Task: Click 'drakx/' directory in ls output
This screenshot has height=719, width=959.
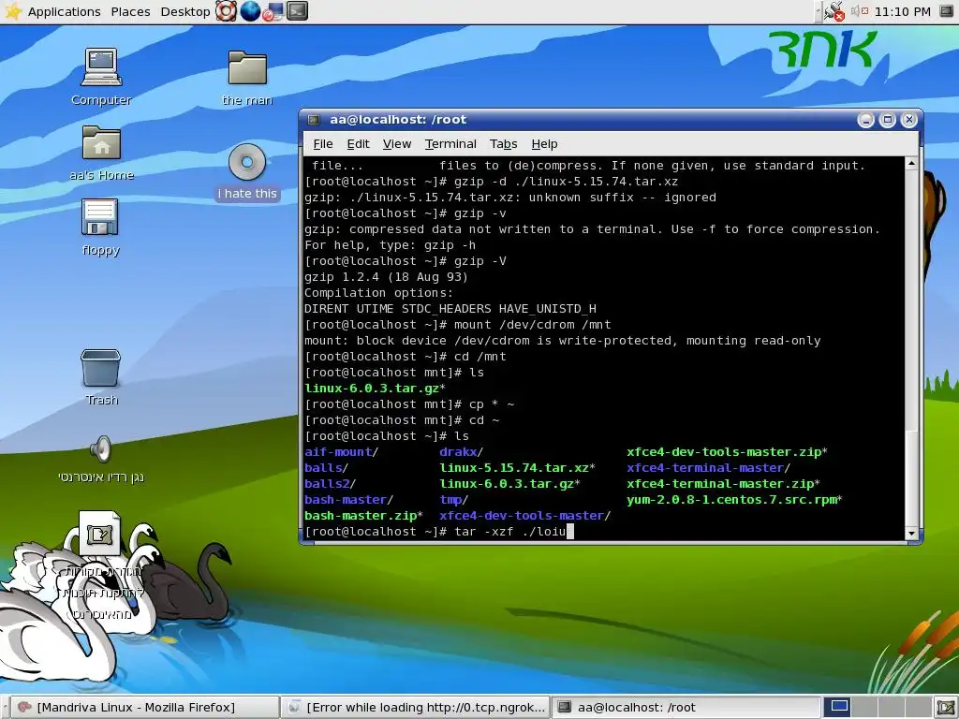Action: (x=461, y=452)
